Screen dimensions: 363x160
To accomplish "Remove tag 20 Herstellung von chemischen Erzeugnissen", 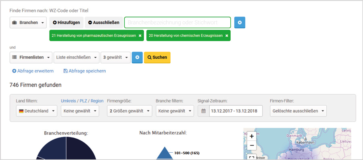I will click(x=227, y=35).
